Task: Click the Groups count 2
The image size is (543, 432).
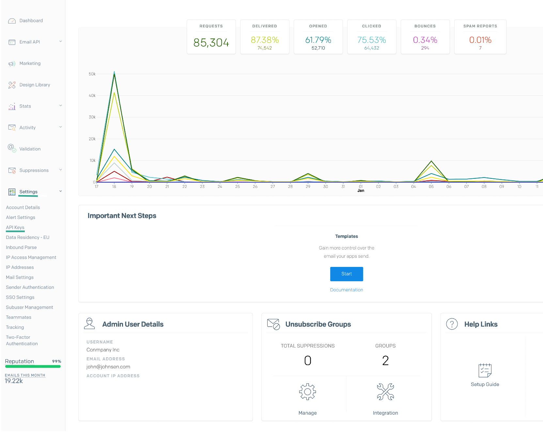Action: point(385,361)
